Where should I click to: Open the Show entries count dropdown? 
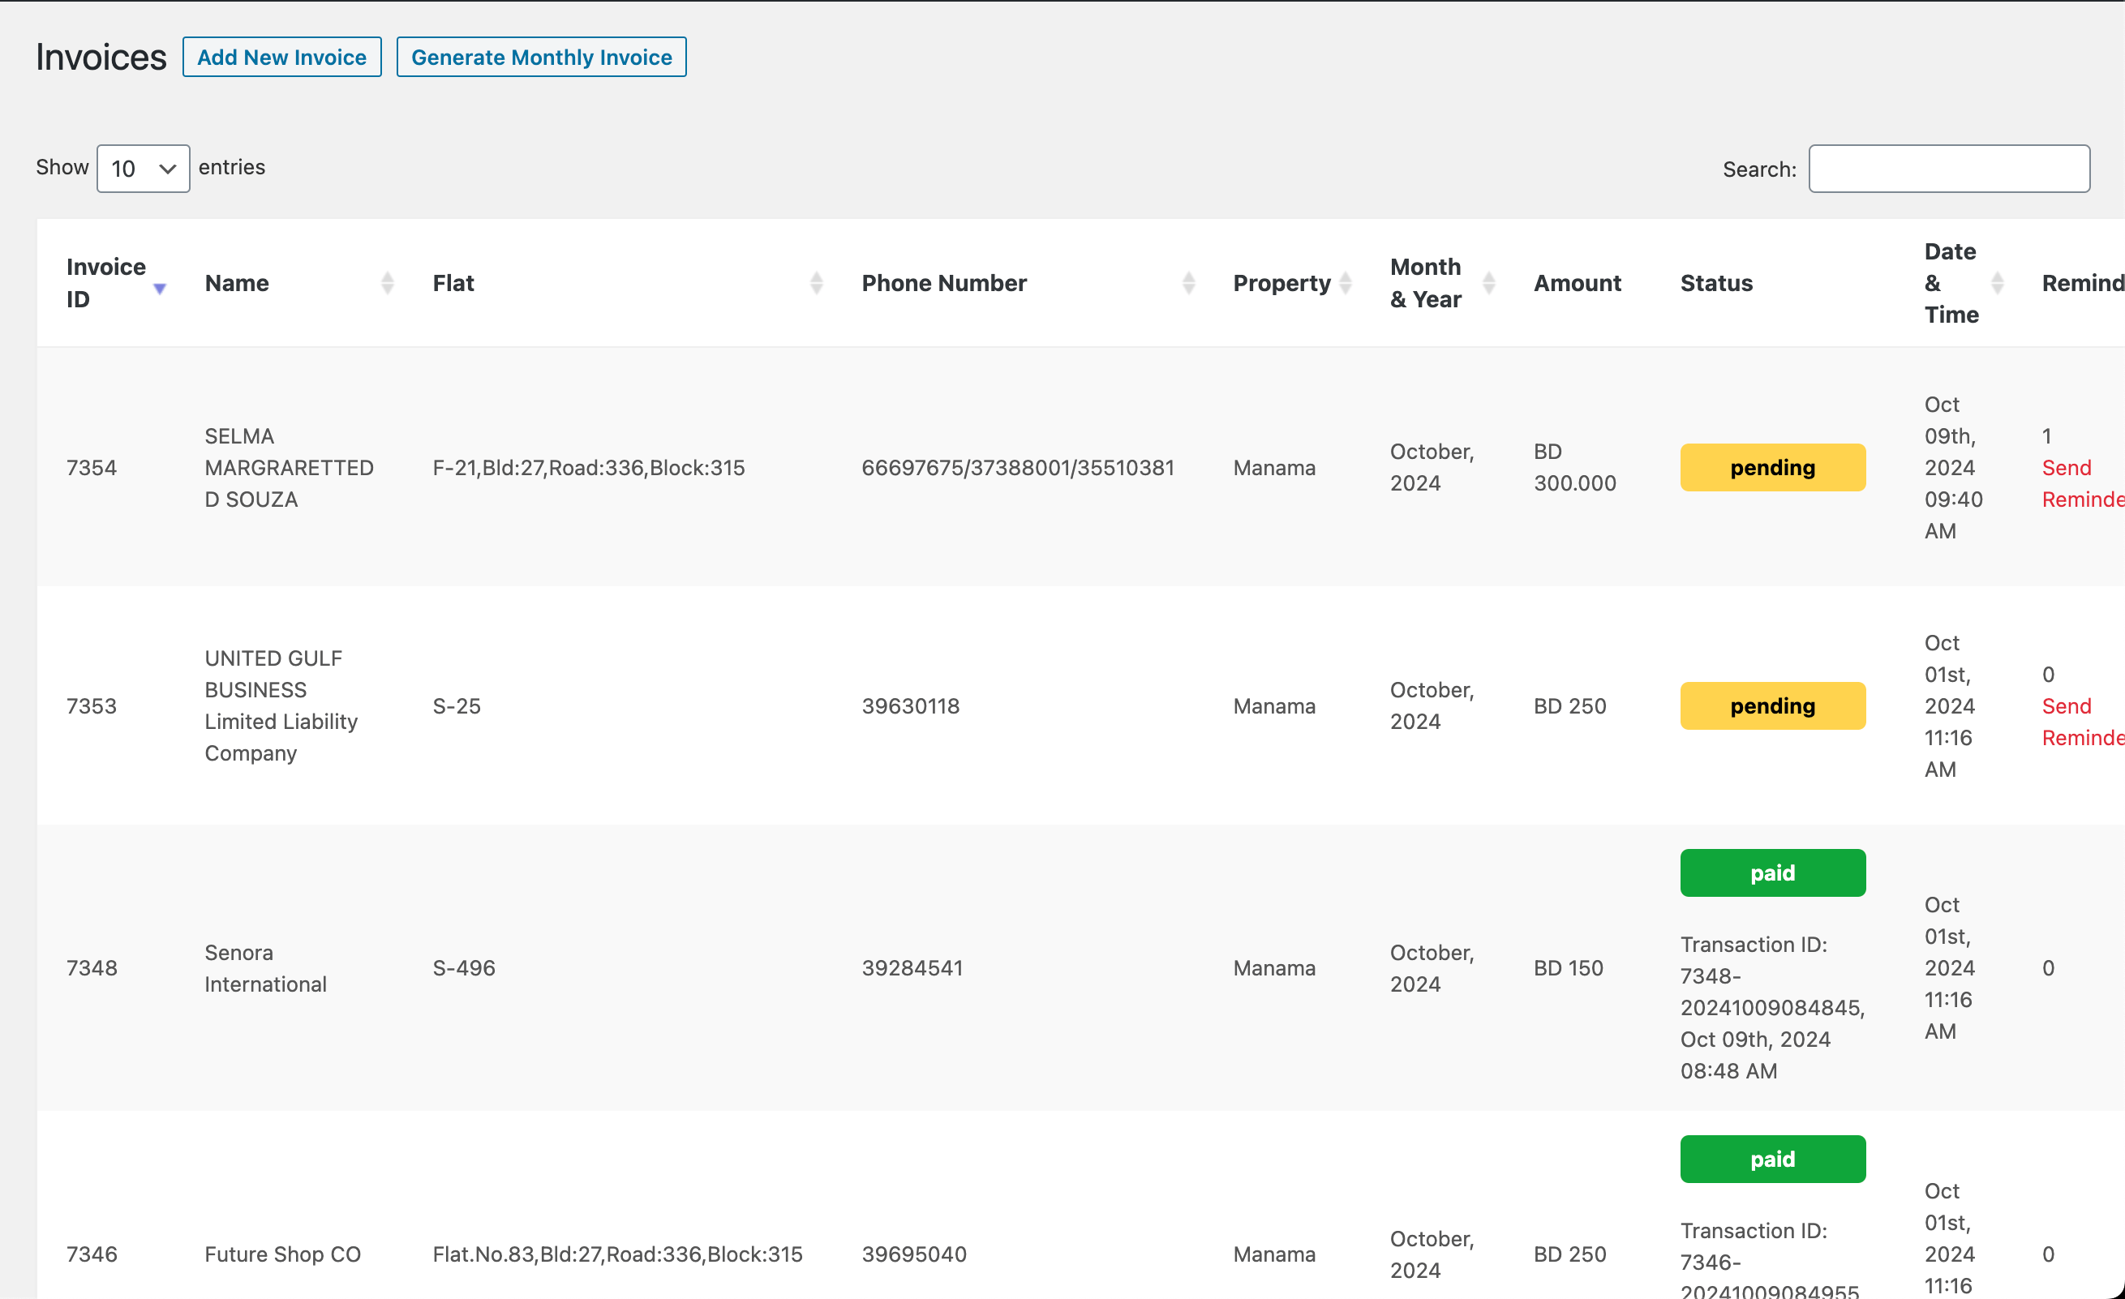point(144,168)
